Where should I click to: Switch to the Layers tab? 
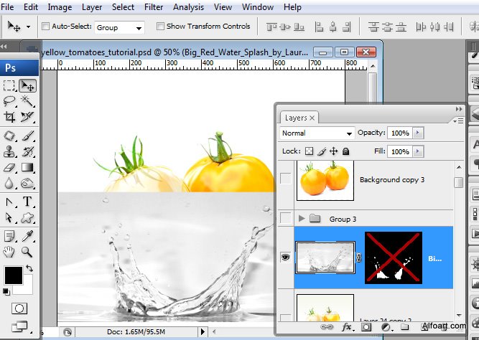pyautogui.click(x=296, y=118)
